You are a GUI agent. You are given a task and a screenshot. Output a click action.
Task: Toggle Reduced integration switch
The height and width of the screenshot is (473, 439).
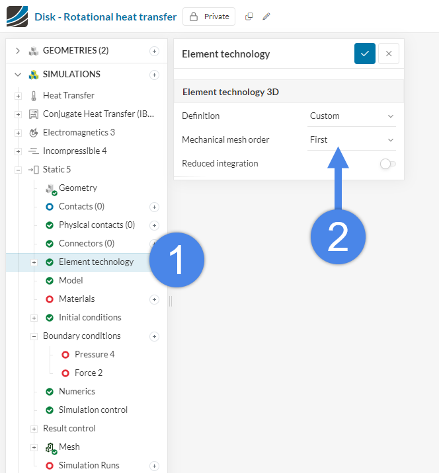pyautogui.click(x=387, y=164)
